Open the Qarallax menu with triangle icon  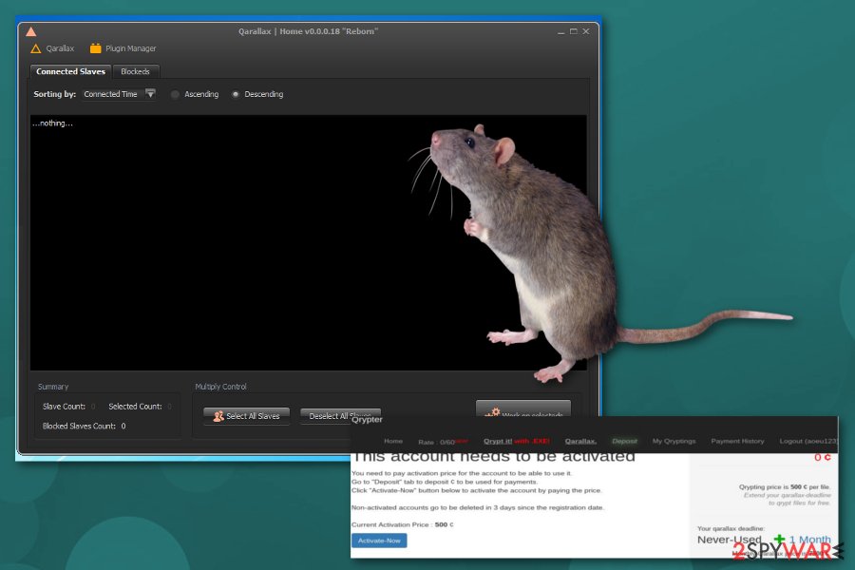[52, 48]
